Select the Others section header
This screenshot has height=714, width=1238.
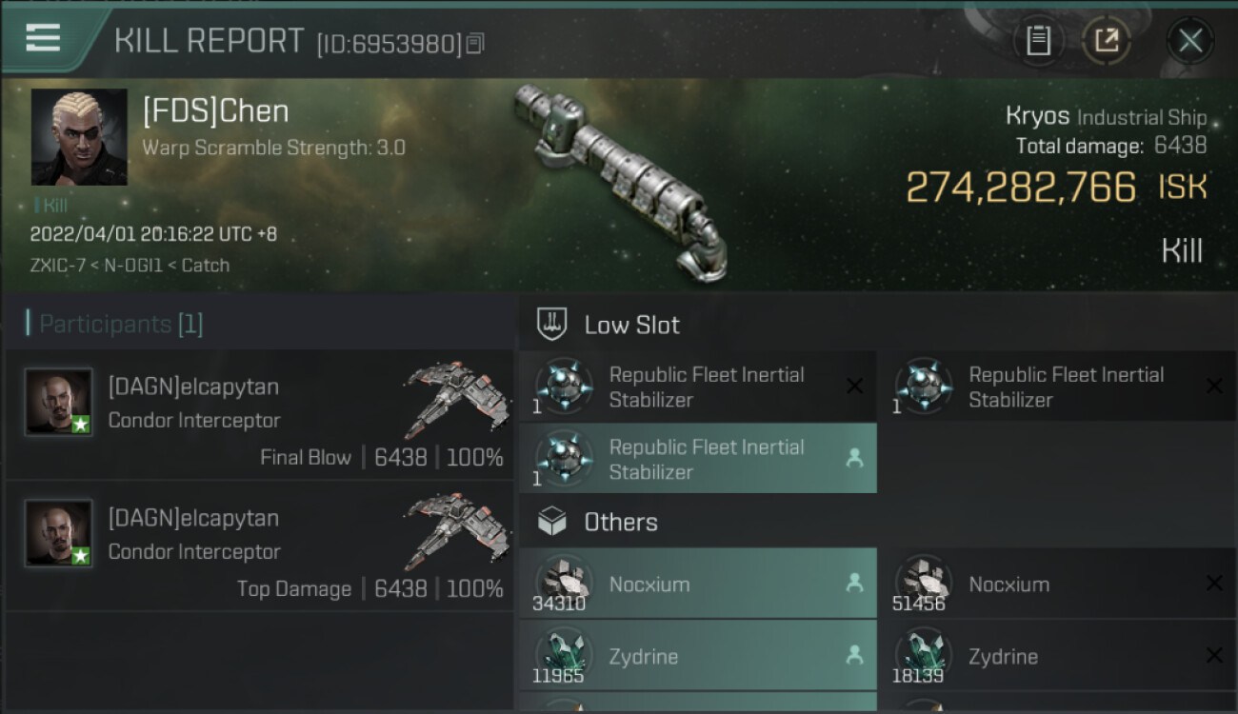point(621,522)
